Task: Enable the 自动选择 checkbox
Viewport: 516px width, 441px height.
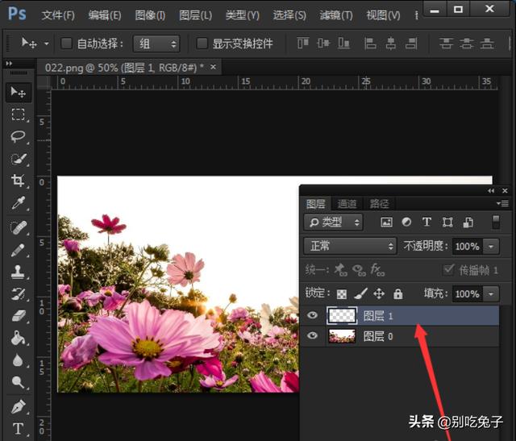Action: point(67,43)
